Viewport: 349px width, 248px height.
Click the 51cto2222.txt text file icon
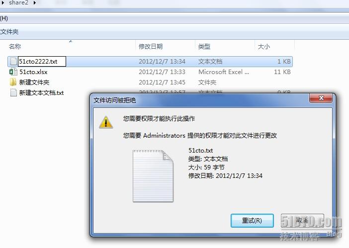(x=13, y=62)
